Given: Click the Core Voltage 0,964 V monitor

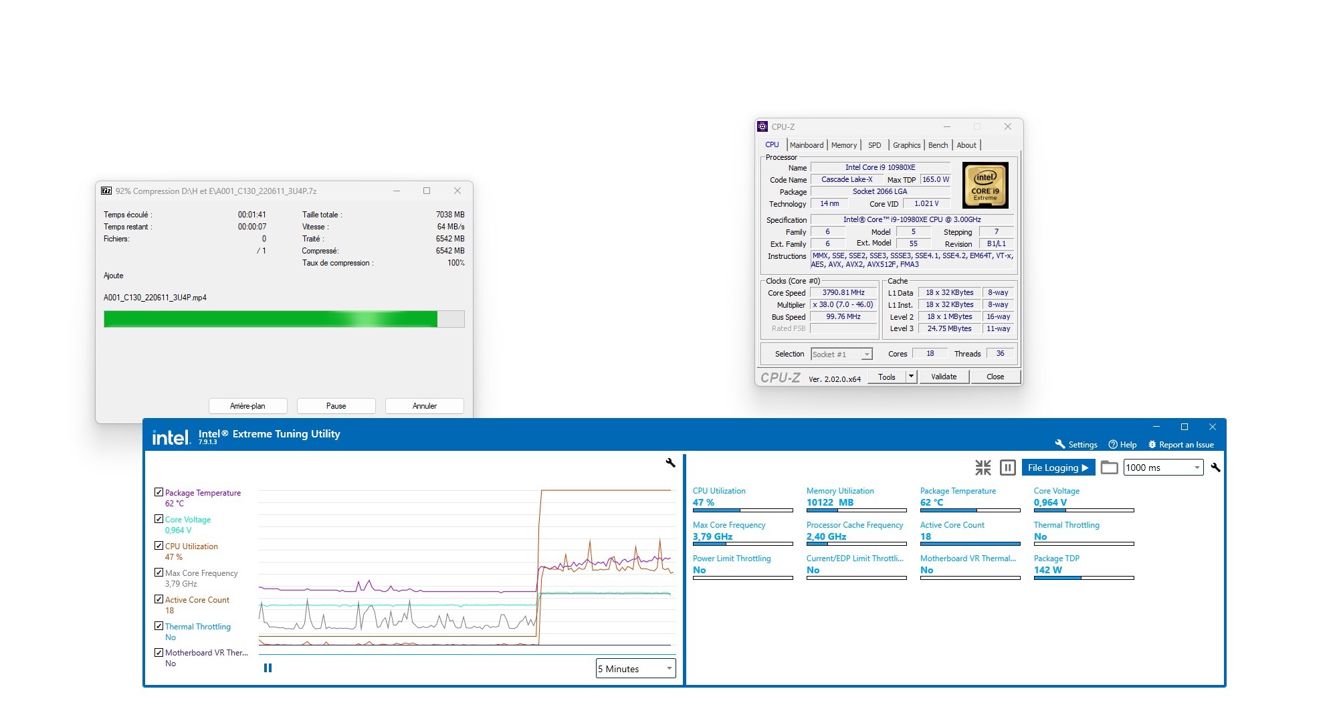Looking at the screenshot, I should [1084, 501].
